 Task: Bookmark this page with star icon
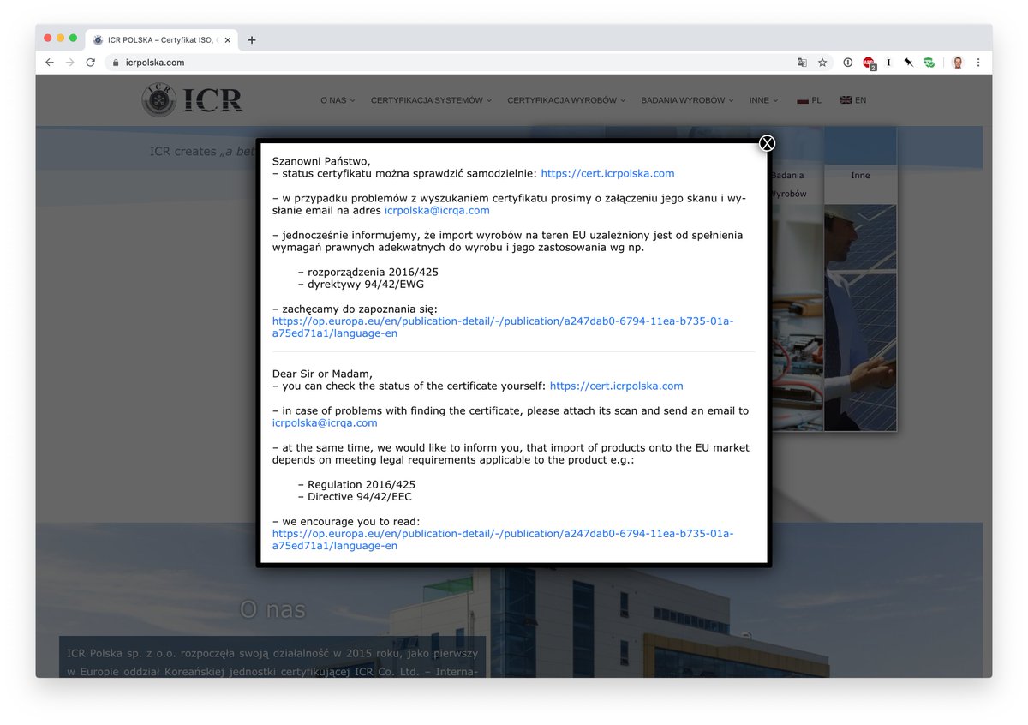coord(822,63)
